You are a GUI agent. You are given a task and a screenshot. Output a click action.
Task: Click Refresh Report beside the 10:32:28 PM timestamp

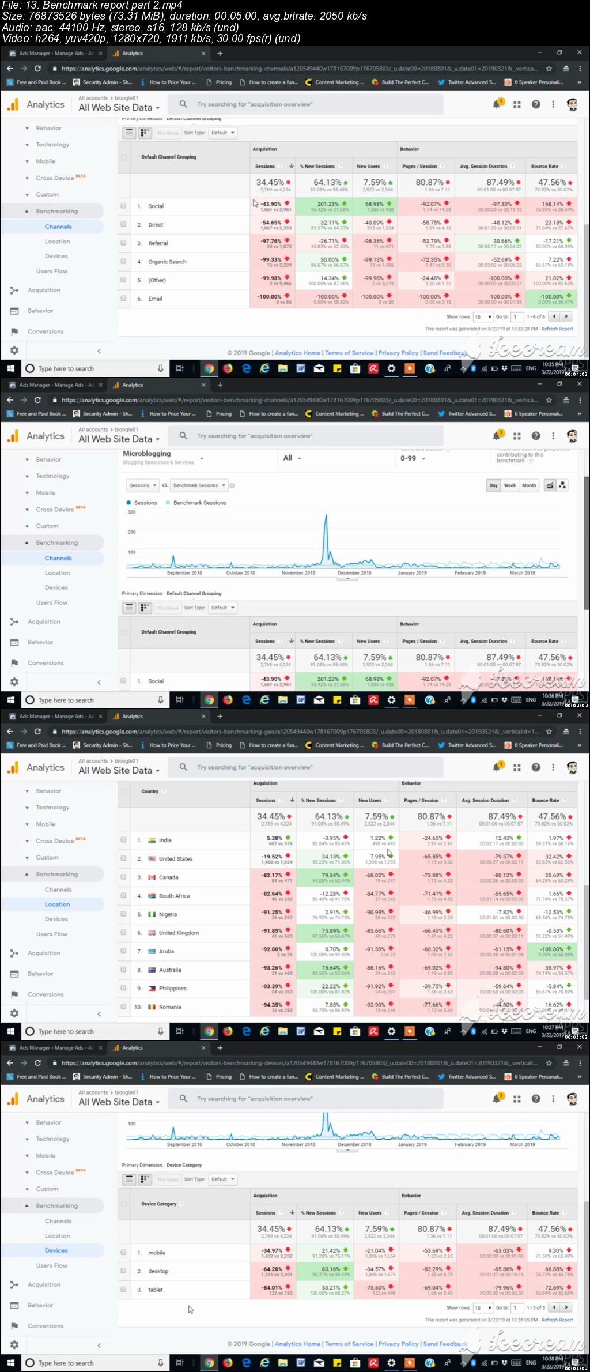click(557, 329)
